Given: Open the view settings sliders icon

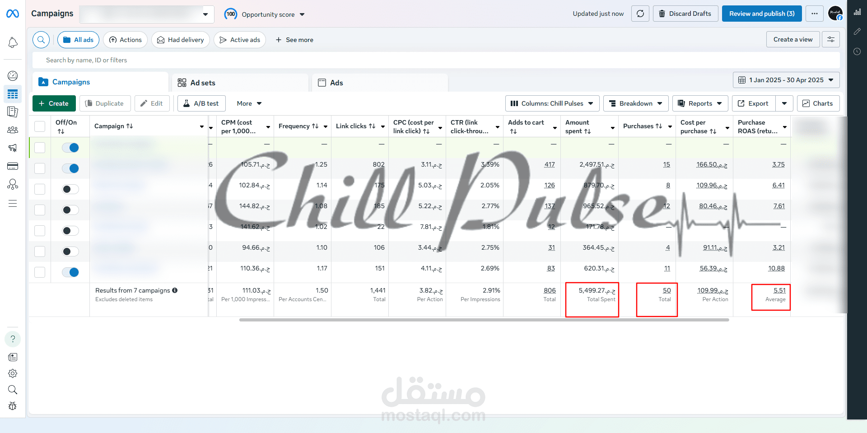Looking at the screenshot, I should (831, 39).
